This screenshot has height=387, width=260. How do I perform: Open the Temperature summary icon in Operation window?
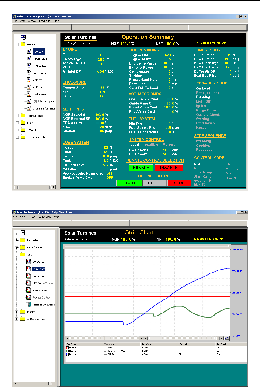tap(29, 59)
